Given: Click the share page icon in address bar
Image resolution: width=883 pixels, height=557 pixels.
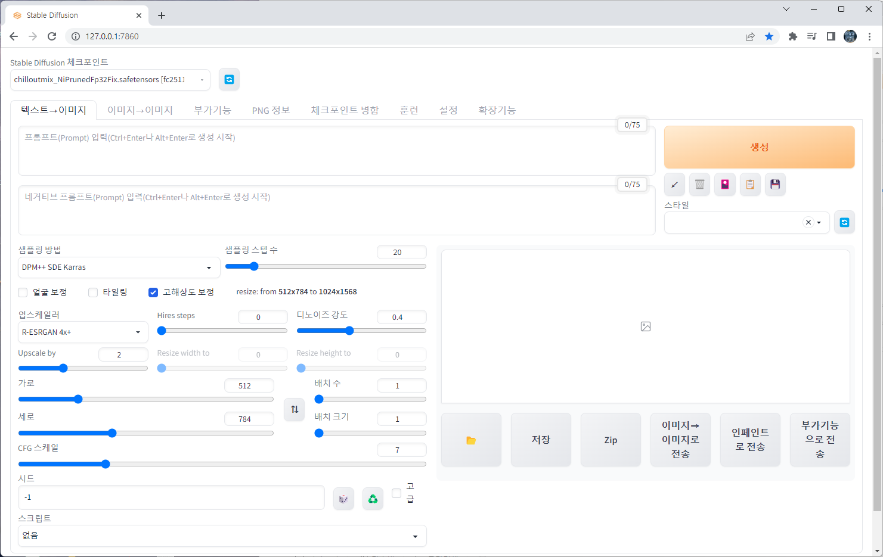Looking at the screenshot, I should [750, 36].
